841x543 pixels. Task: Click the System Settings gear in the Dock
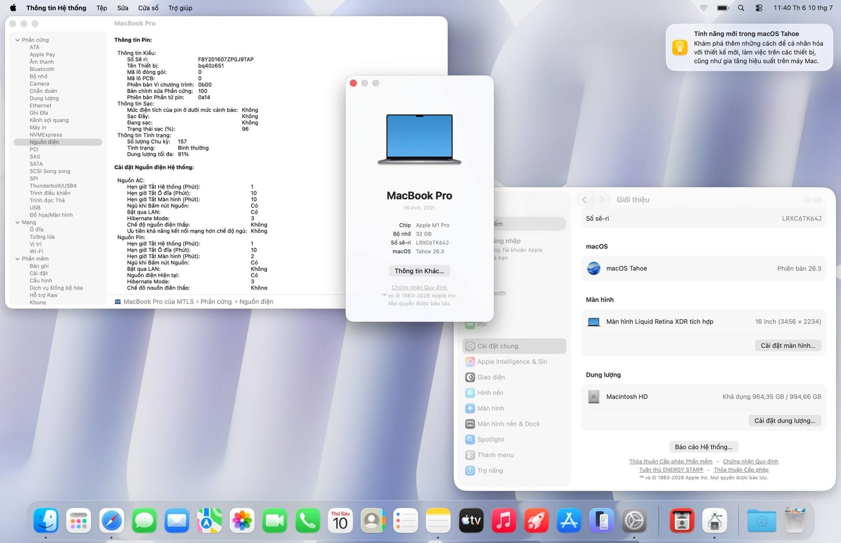click(x=634, y=520)
